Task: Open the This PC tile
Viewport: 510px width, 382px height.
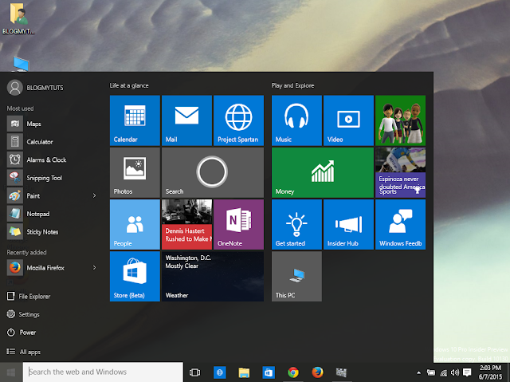Action: click(x=296, y=276)
